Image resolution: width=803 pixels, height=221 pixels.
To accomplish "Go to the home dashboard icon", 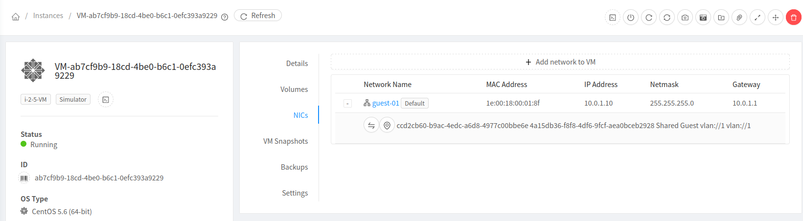I will coord(16,17).
